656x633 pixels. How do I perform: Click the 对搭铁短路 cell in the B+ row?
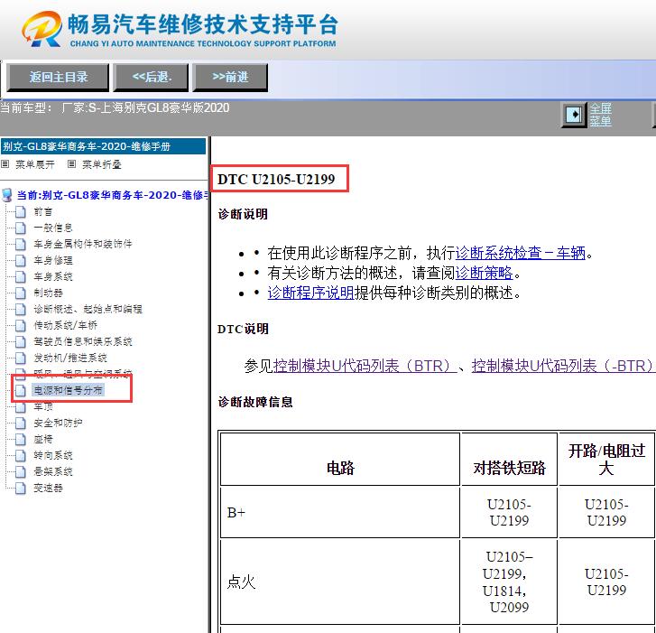(x=509, y=512)
